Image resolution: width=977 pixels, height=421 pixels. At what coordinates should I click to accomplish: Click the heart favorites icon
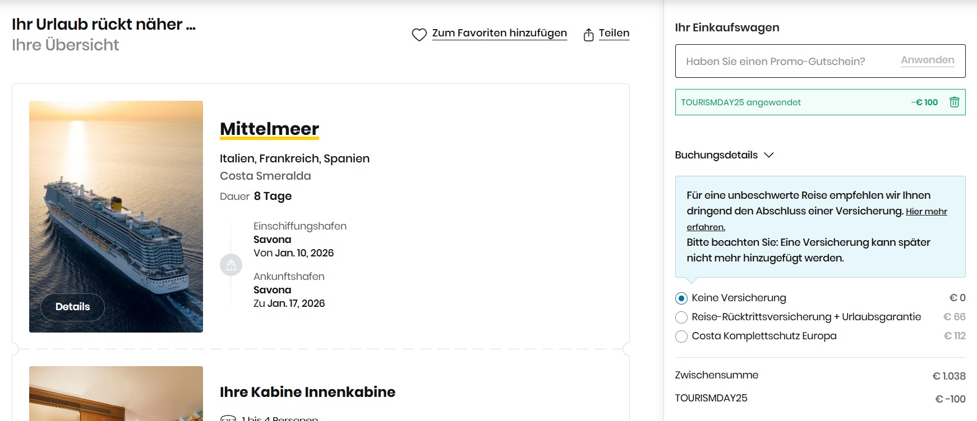click(419, 35)
